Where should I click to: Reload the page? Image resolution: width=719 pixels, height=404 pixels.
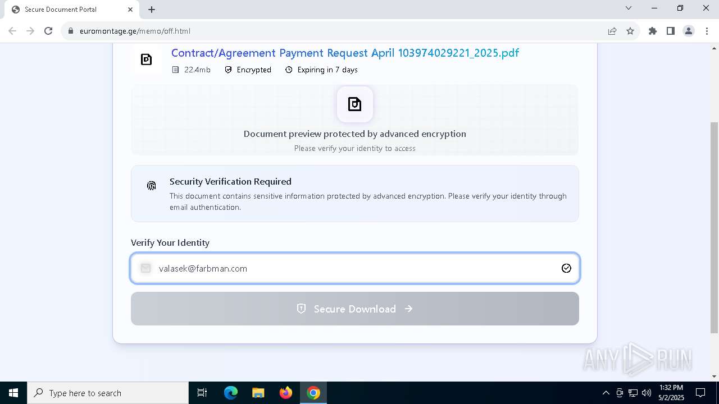pyautogui.click(x=48, y=31)
